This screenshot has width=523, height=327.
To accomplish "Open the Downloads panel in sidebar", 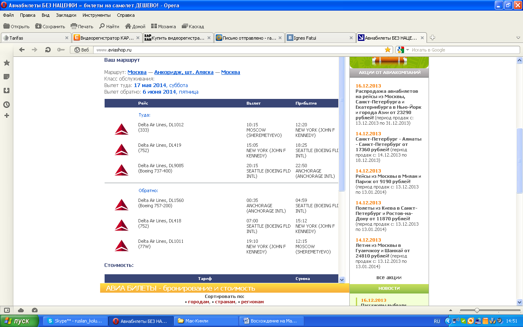I will [x=7, y=91].
